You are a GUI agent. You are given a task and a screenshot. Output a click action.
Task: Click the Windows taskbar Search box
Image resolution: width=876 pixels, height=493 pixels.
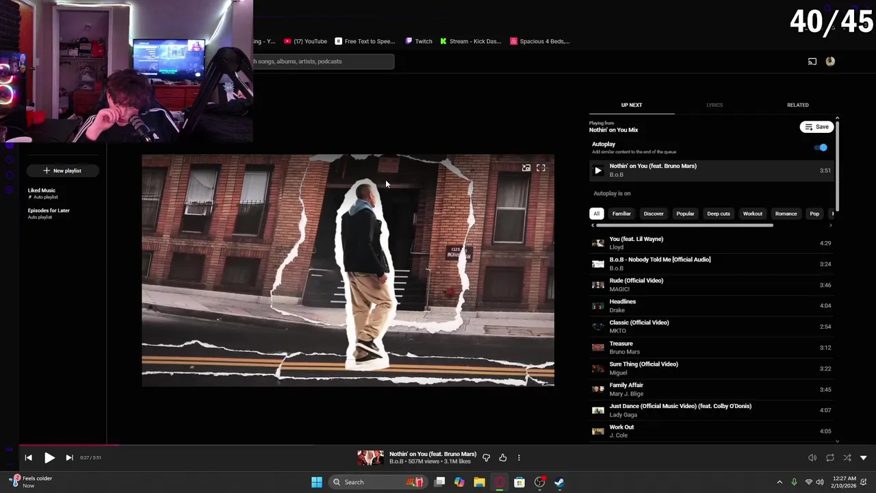tap(378, 482)
